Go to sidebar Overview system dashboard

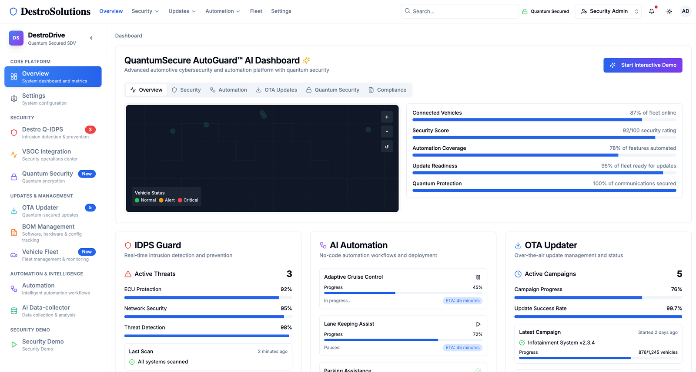53,77
